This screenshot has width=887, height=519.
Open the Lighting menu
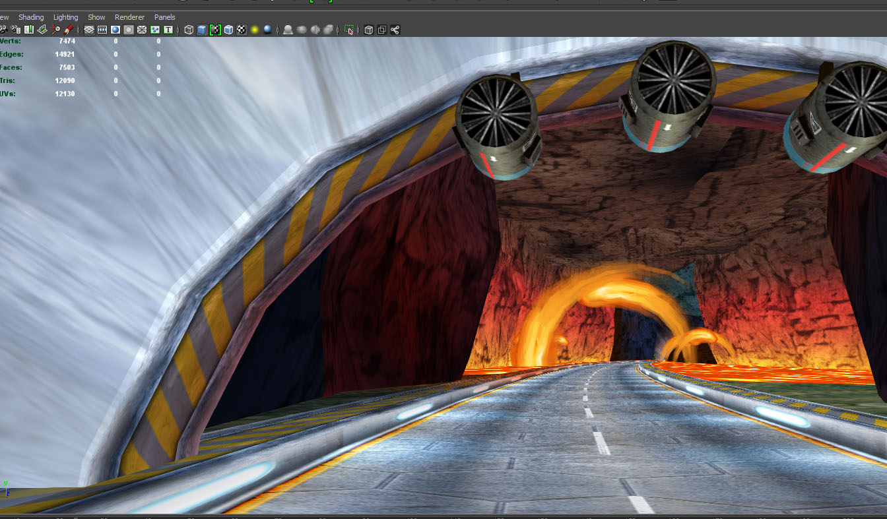point(65,17)
